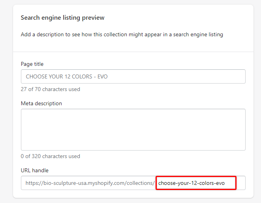Click the 'Meta description' field label
The image size is (261, 203).
point(41,103)
